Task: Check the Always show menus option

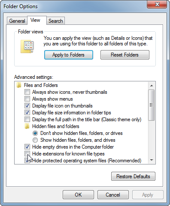Action: point(27,99)
